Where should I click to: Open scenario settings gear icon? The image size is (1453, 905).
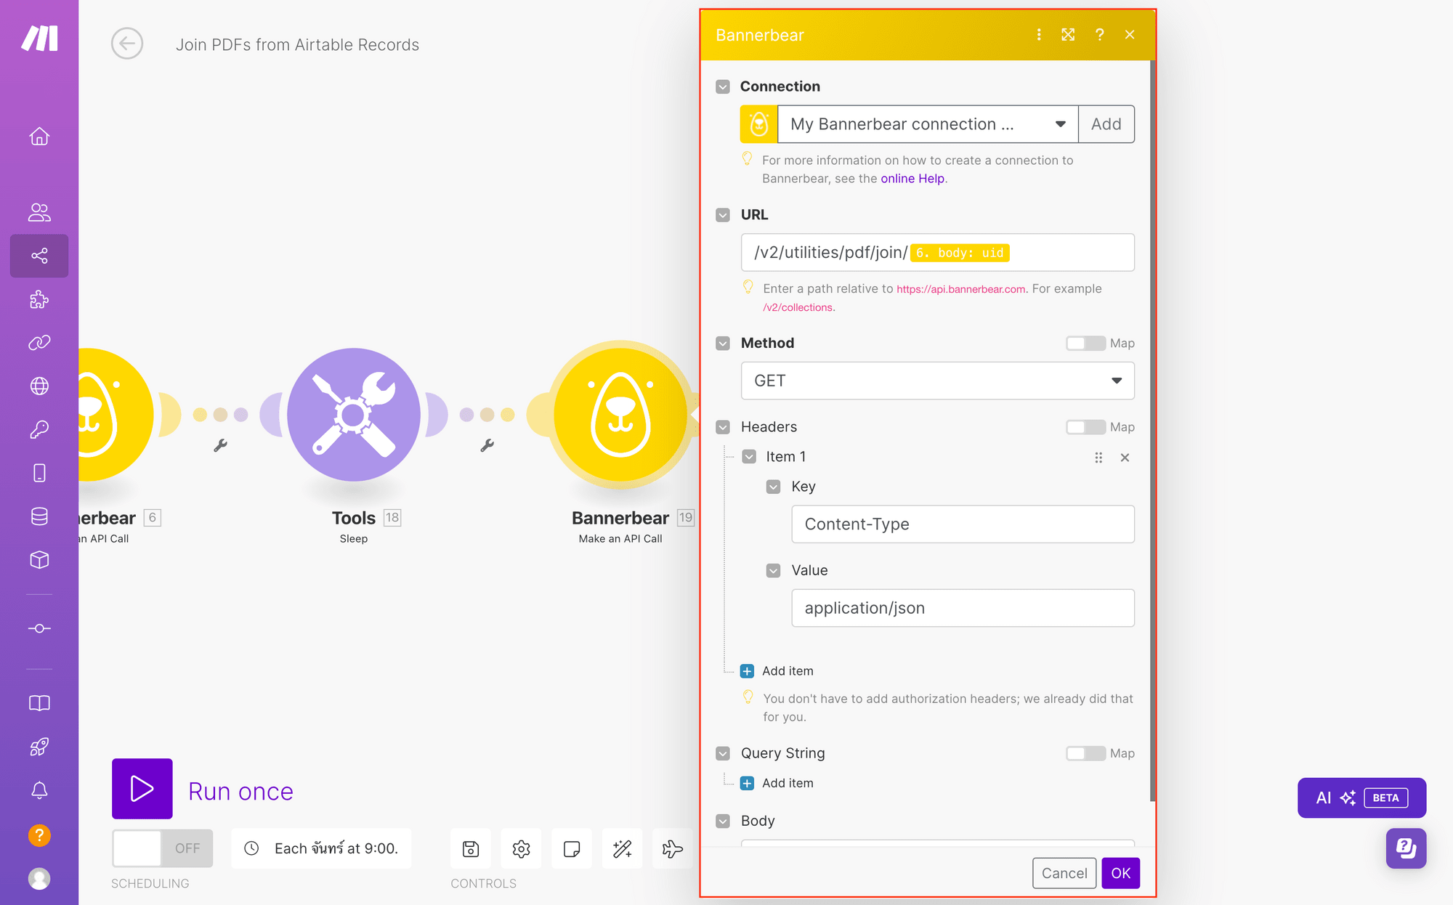click(521, 848)
